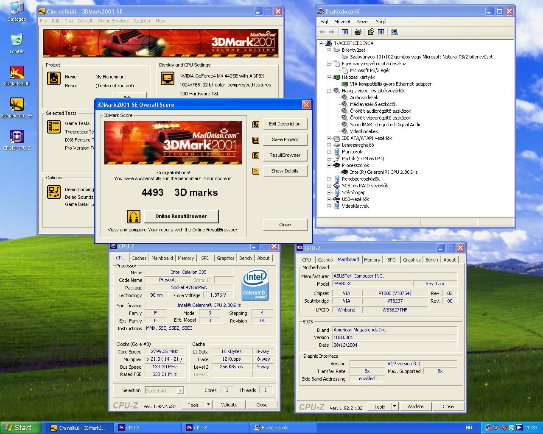Image resolution: width=543 pixels, height=434 pixels.
Task: Click the scan for hardware changes icon
Action: click(x=394, y=32)
